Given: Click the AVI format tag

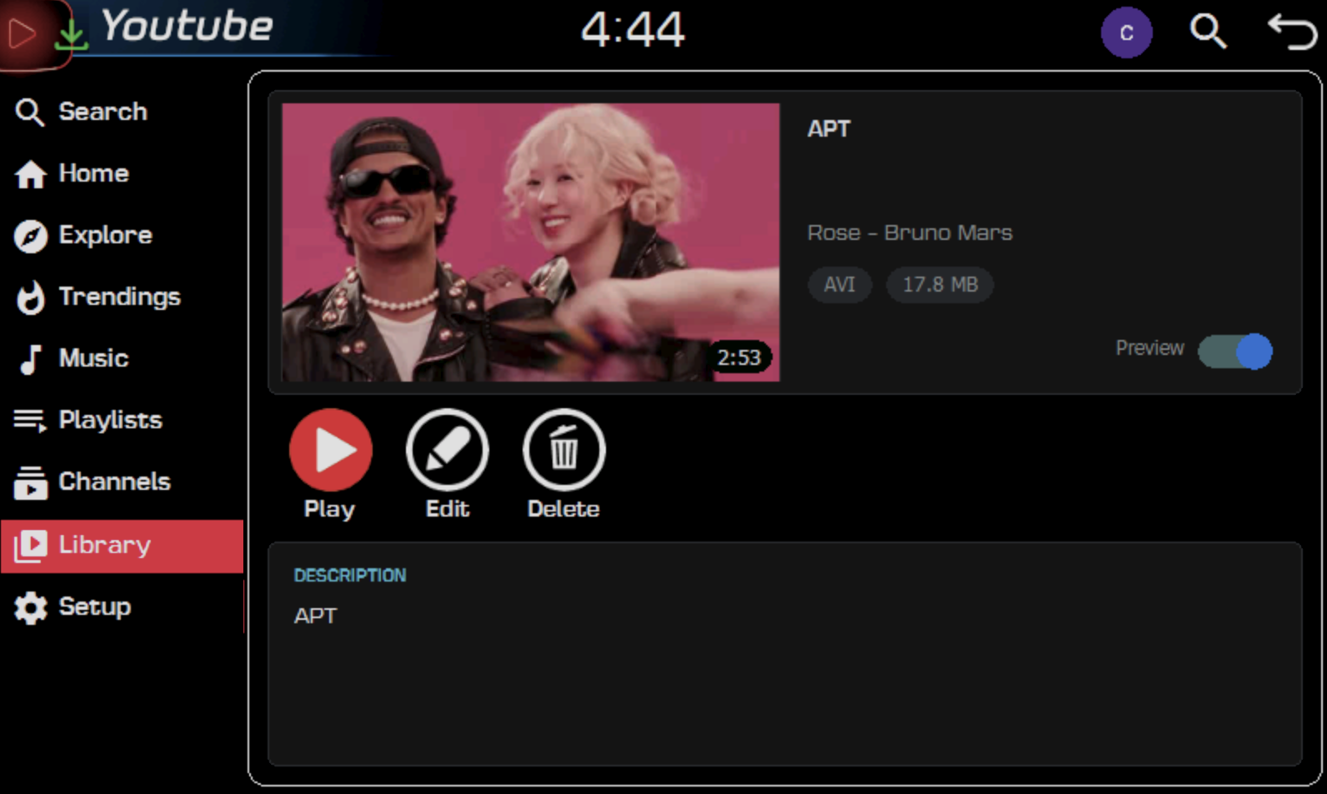Looking at the screenshot, I should 839,285.
